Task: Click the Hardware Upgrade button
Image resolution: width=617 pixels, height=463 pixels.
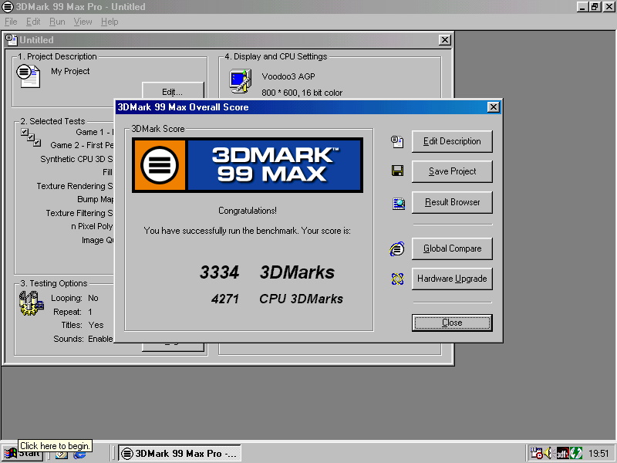Action: click(x=452, y=279)
